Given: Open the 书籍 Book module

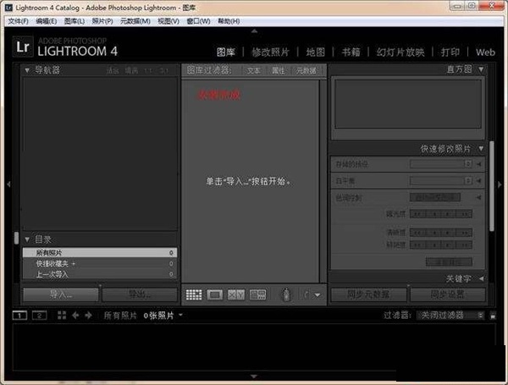Looking at the screenshot, I should pos(351,52).
